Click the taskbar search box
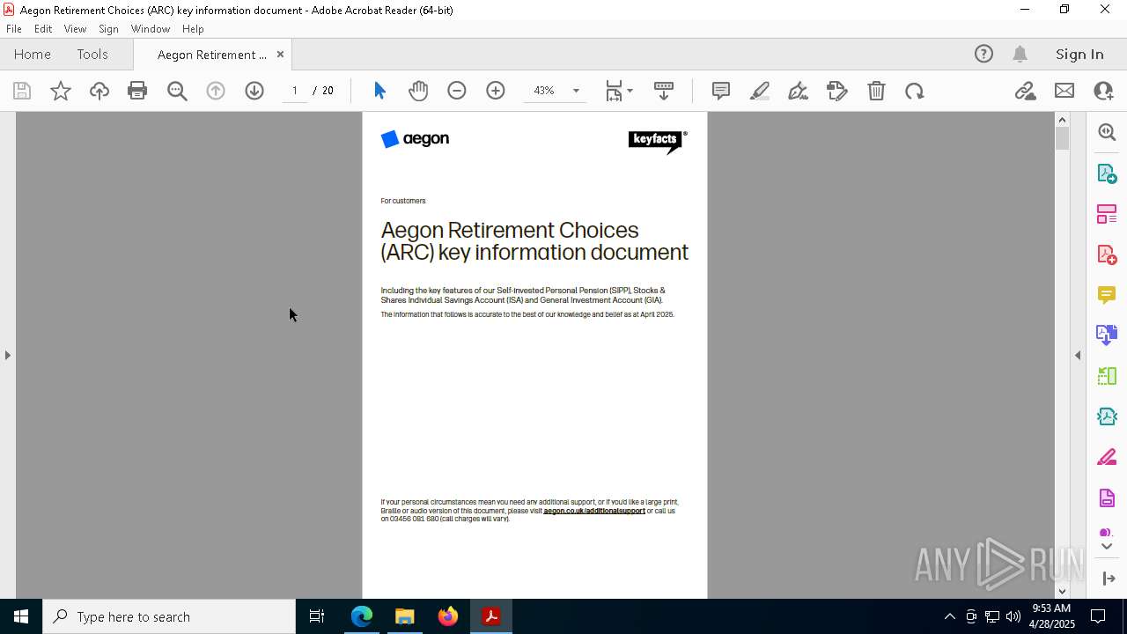The image size is (1127, 634). pyautogui.click(x=169, y=616)
